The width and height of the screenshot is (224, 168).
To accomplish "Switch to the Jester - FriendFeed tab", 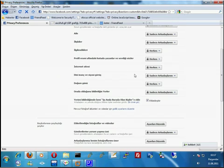I will point(122,23).
